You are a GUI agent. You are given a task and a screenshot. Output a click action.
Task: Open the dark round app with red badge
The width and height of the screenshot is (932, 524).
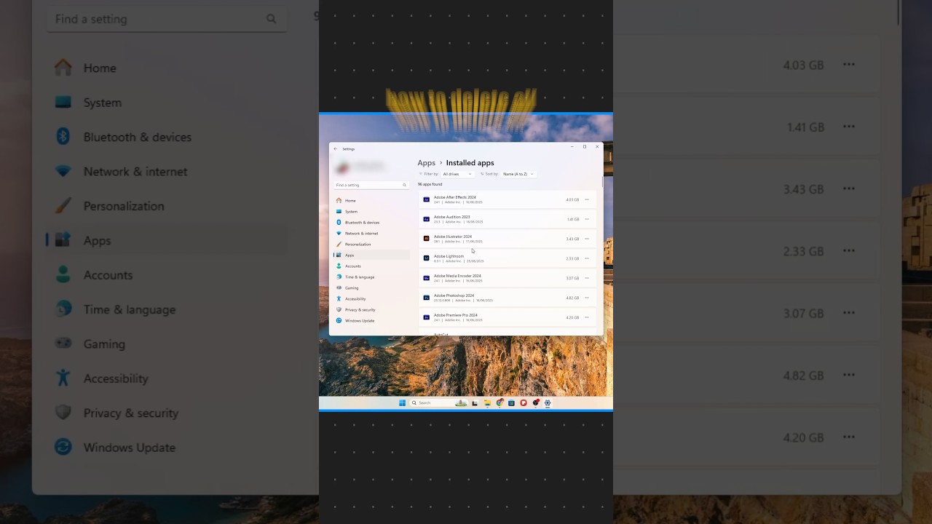(535, 402)
